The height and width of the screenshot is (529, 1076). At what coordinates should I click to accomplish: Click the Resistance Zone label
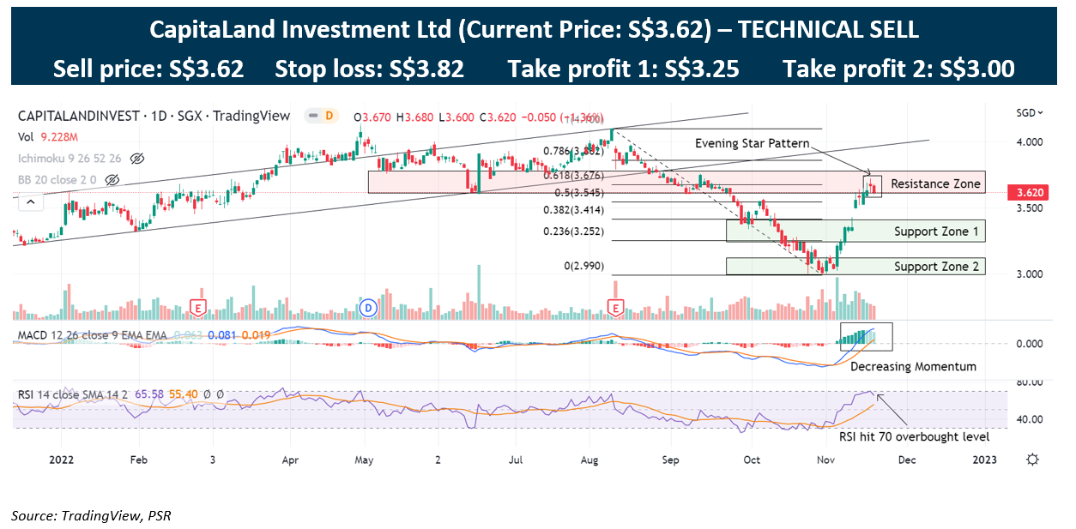[x=935, y=183]
